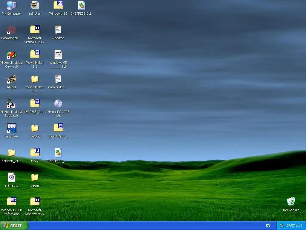Click the taskbar clock showing 09:57

pyautogui.click(x=294, y=226)
